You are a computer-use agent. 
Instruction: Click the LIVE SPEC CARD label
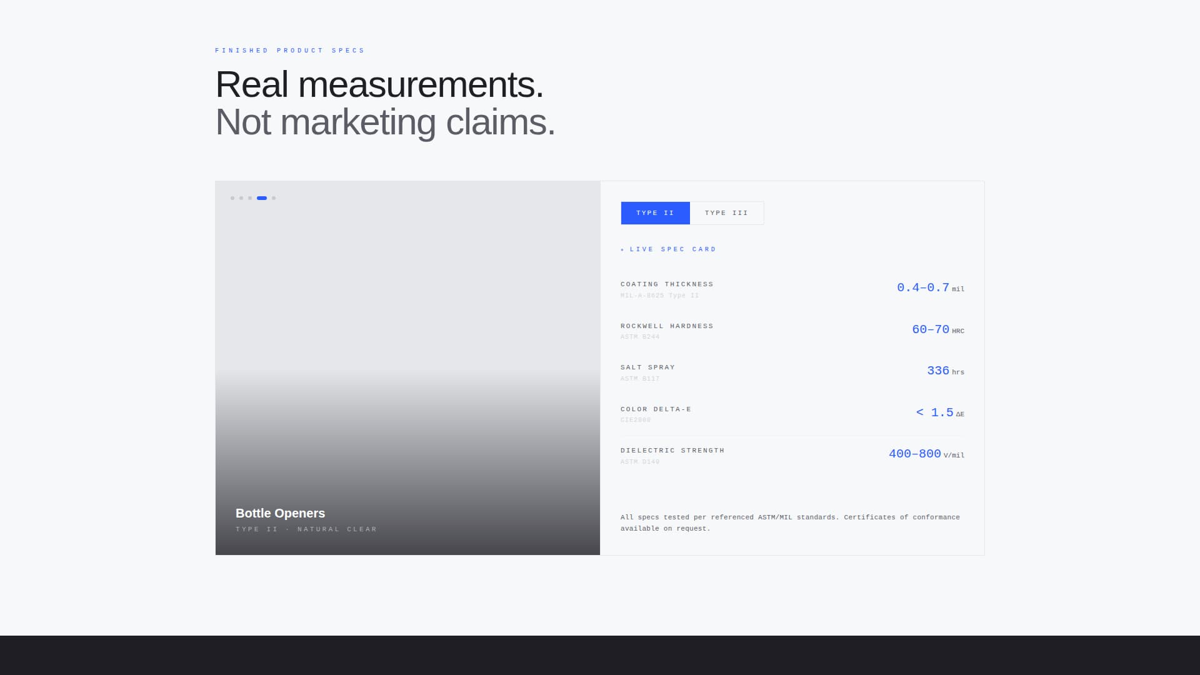coord(673,249)
